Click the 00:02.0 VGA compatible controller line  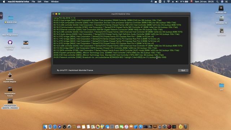115,23
